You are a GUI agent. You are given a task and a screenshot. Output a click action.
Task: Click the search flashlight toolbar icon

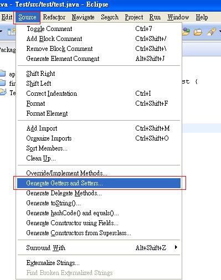click(x=212, y=32)
